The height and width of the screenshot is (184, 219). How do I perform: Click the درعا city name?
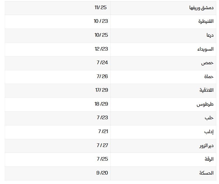[210, 35]
